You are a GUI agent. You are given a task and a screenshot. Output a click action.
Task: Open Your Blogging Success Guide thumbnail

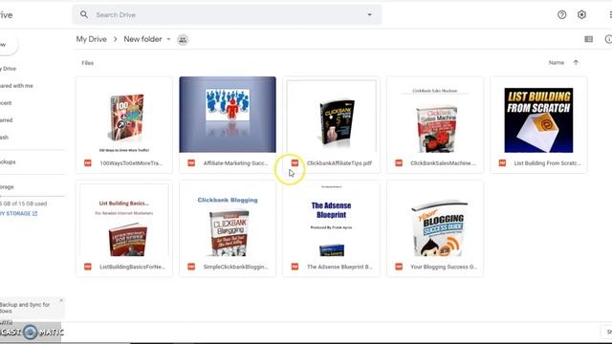(435, 219)
